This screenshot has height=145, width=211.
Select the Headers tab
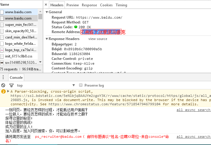coord(57,5)
